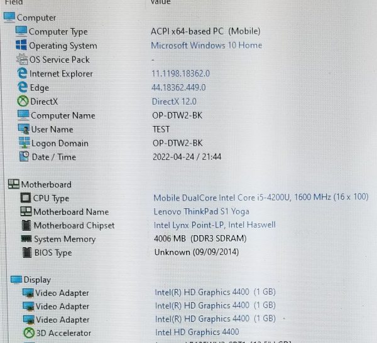
Task: Click the 3D Accelerator icon
Action: 29,333
